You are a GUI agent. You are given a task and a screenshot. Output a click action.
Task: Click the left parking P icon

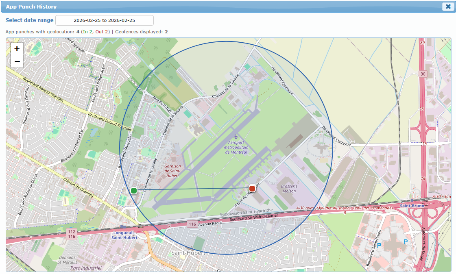click(x=379, y=246)
